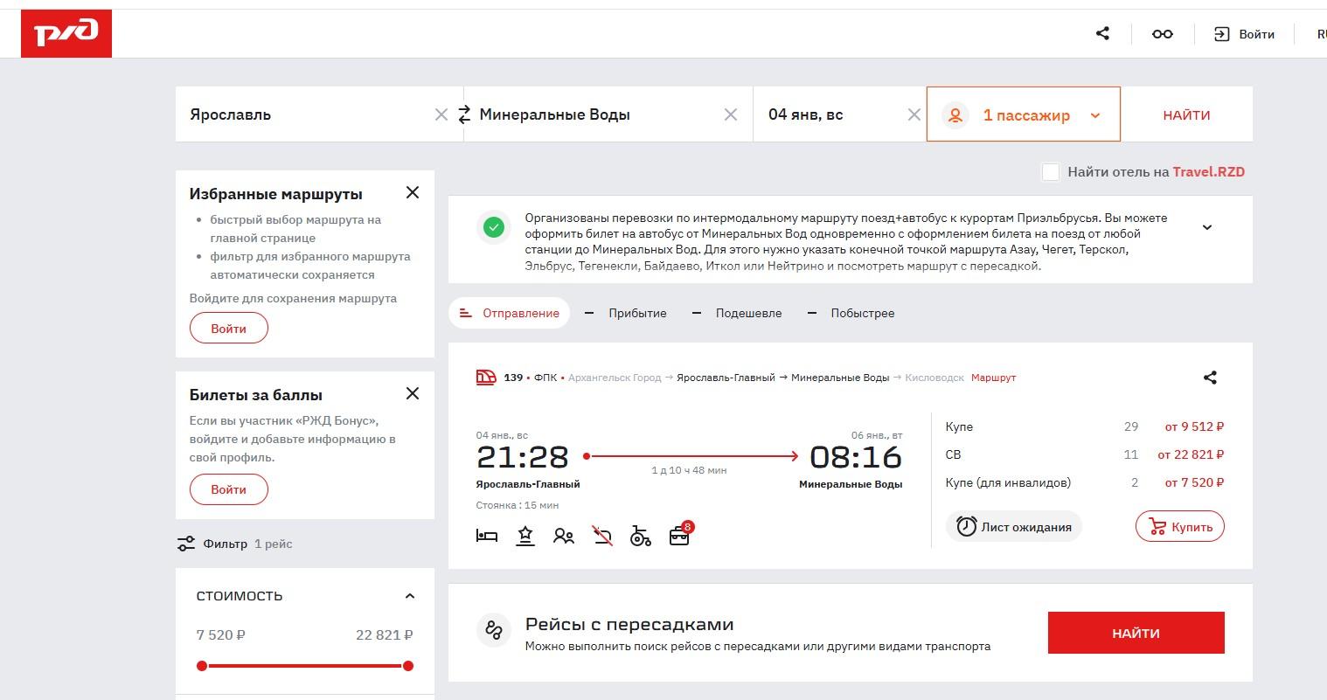Click Войти in Билеты за баллы panel
This screenshot has width=1327, height=700.
229,489
